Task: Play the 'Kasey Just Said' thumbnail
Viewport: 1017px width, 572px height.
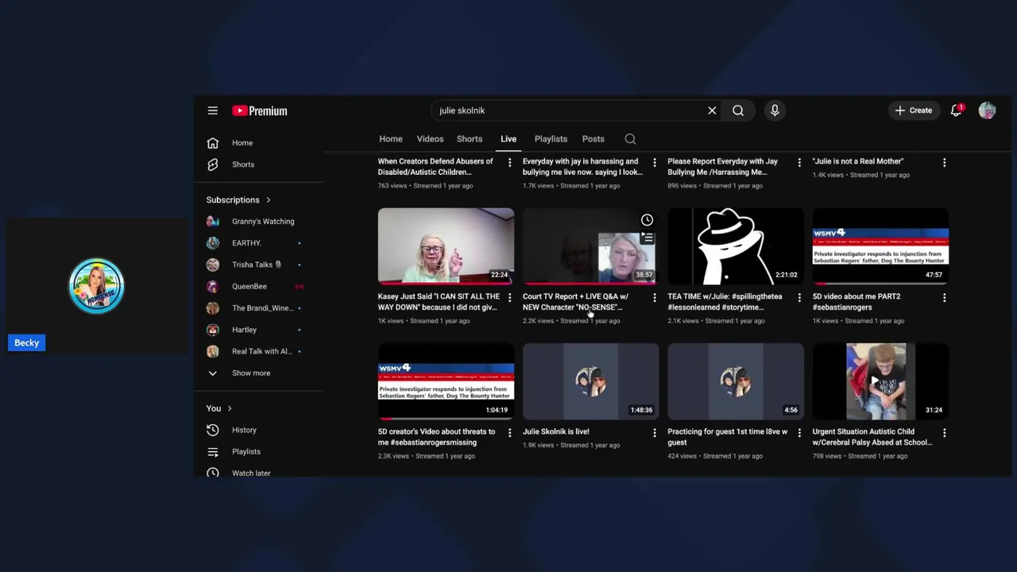Action: pyautogui.click(x=446, y=246)
